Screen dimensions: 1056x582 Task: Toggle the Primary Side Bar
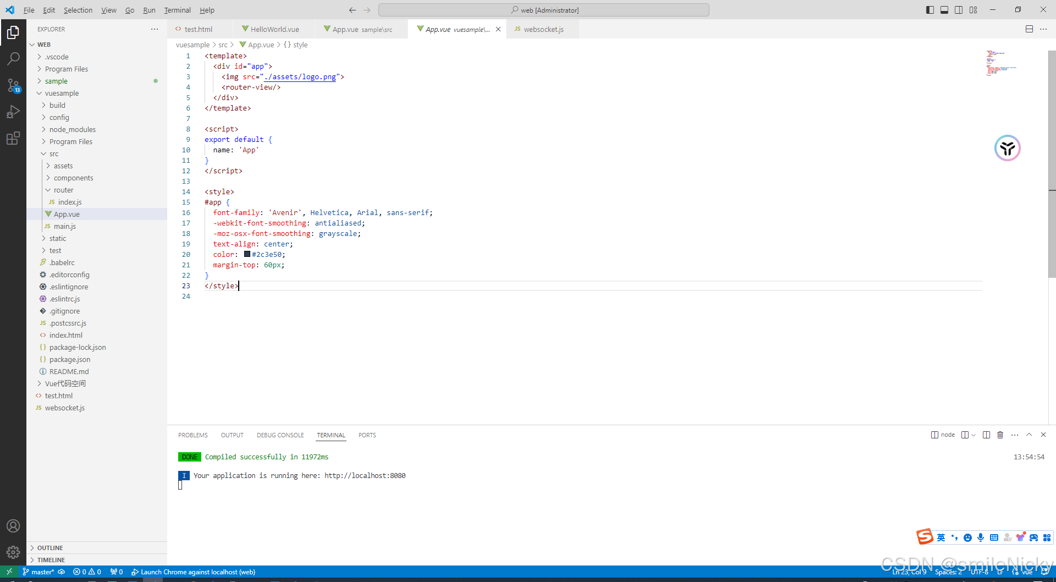click(x=930, y=10)
